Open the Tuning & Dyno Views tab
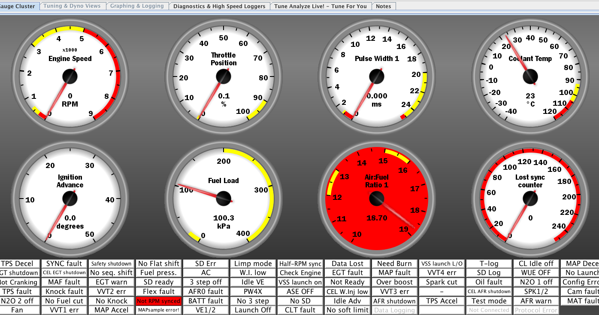Image resolution: width=599 pixels, height=315 pixels. tap(72, 6)
